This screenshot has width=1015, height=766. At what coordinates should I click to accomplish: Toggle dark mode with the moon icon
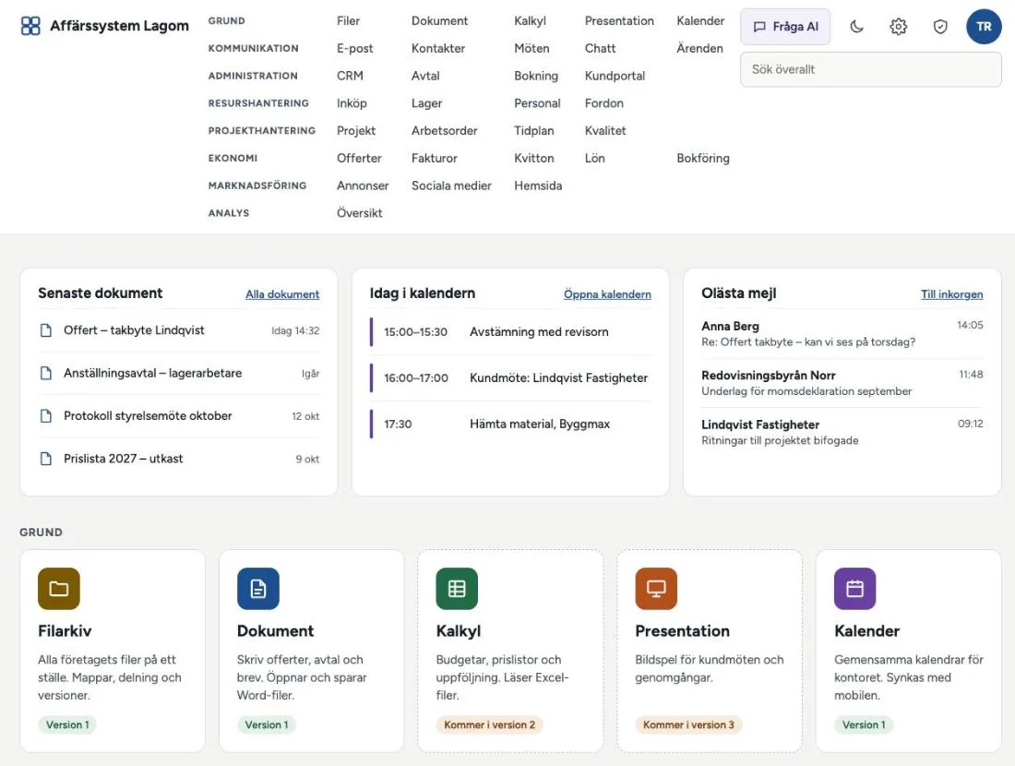[856, 27]
